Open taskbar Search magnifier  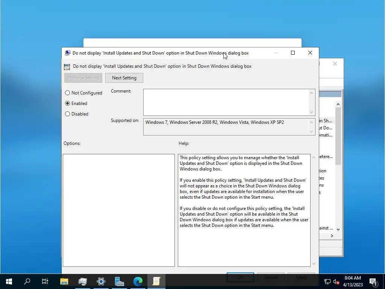click(27, 281)
